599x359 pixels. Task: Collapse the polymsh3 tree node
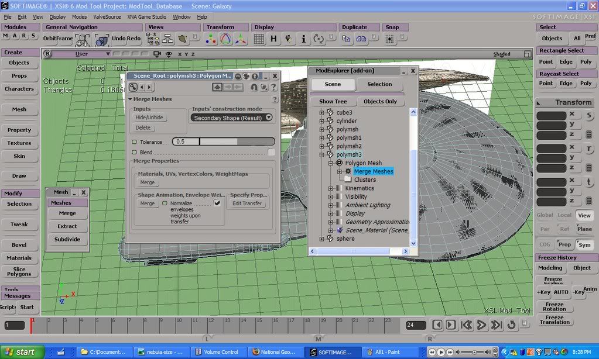point(321,154)
